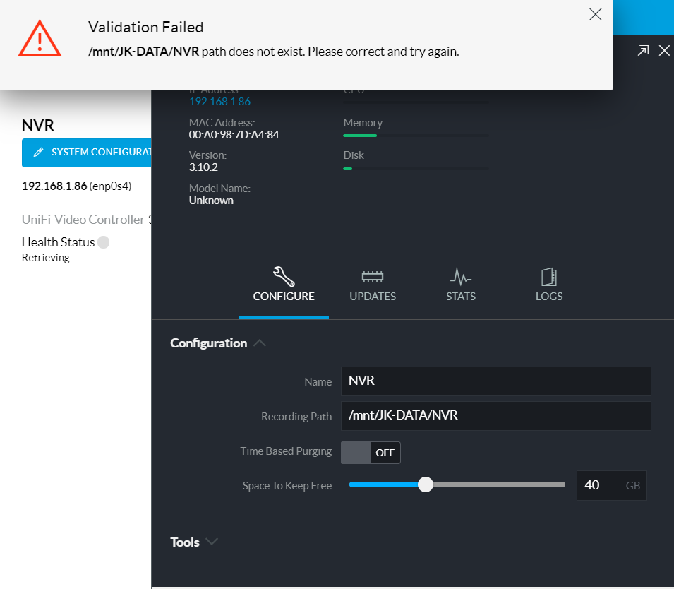Collapse the Configuration section
The height and width of the screenshot is (589, 674).
(259, 343)
